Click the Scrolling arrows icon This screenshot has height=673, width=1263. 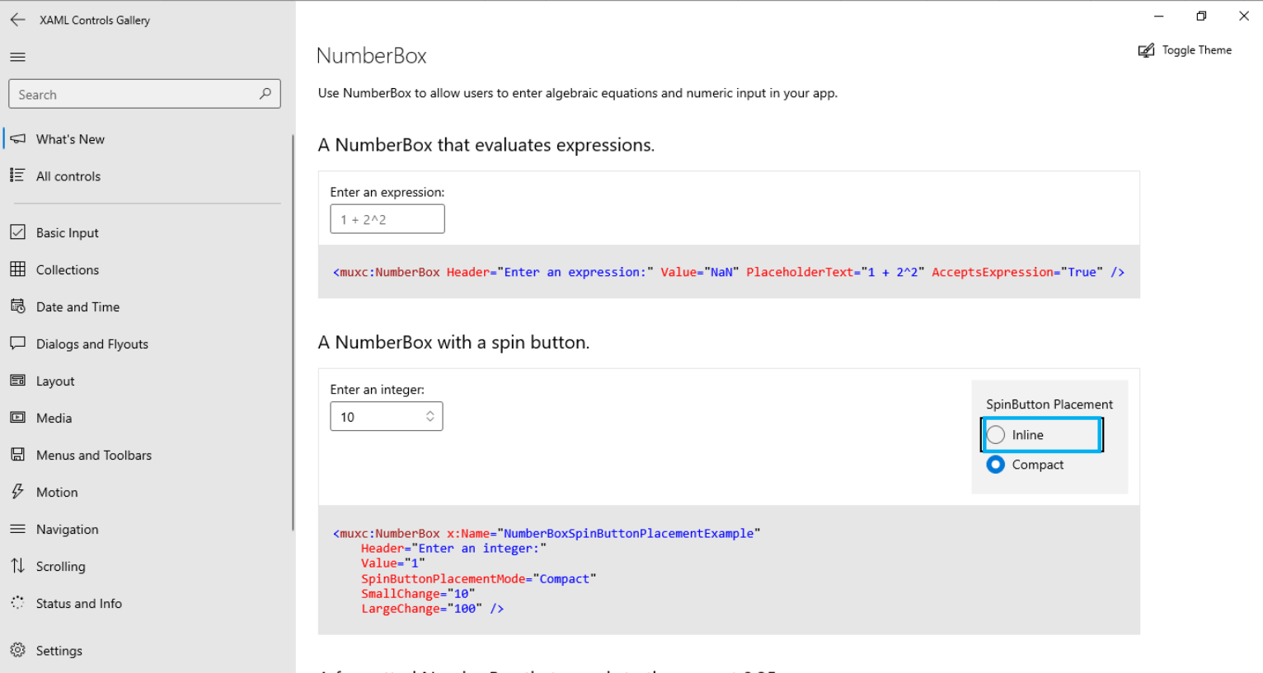[17, 566]
